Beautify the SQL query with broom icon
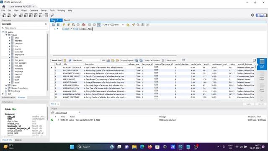 (x=133, y=25)
